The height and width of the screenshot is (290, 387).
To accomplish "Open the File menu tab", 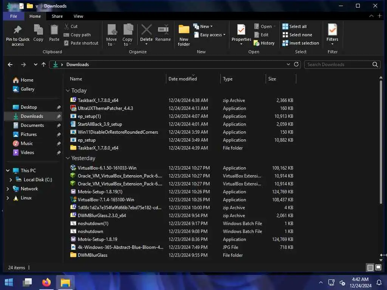I will tap(14, 16).
